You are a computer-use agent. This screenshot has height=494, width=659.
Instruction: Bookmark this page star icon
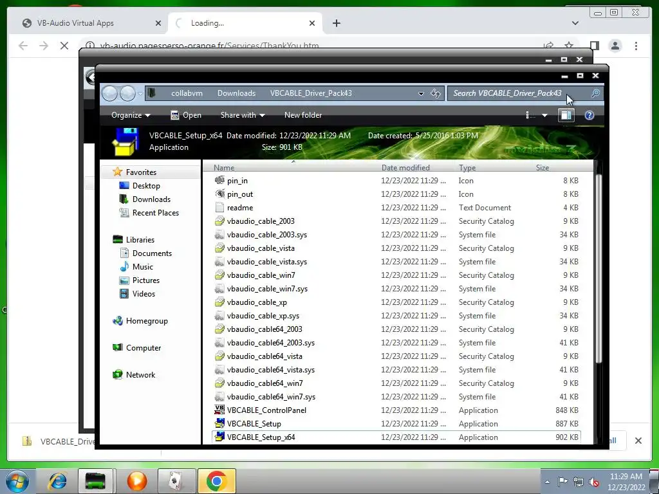coord(569,46)
